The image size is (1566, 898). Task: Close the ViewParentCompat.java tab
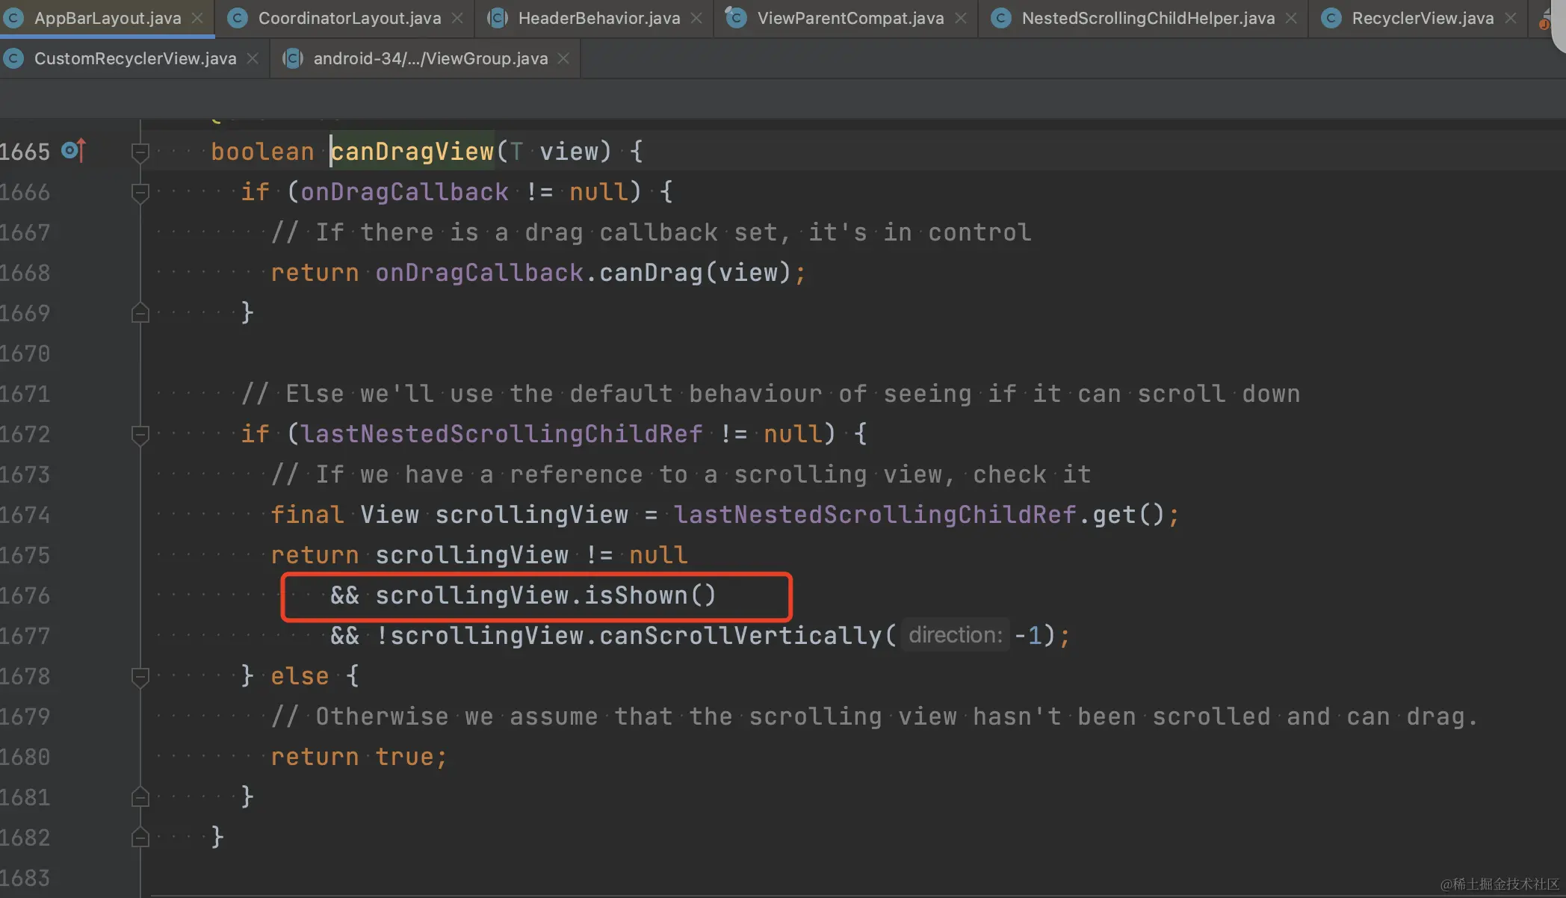pyautogui.click(x=961, y=18)
